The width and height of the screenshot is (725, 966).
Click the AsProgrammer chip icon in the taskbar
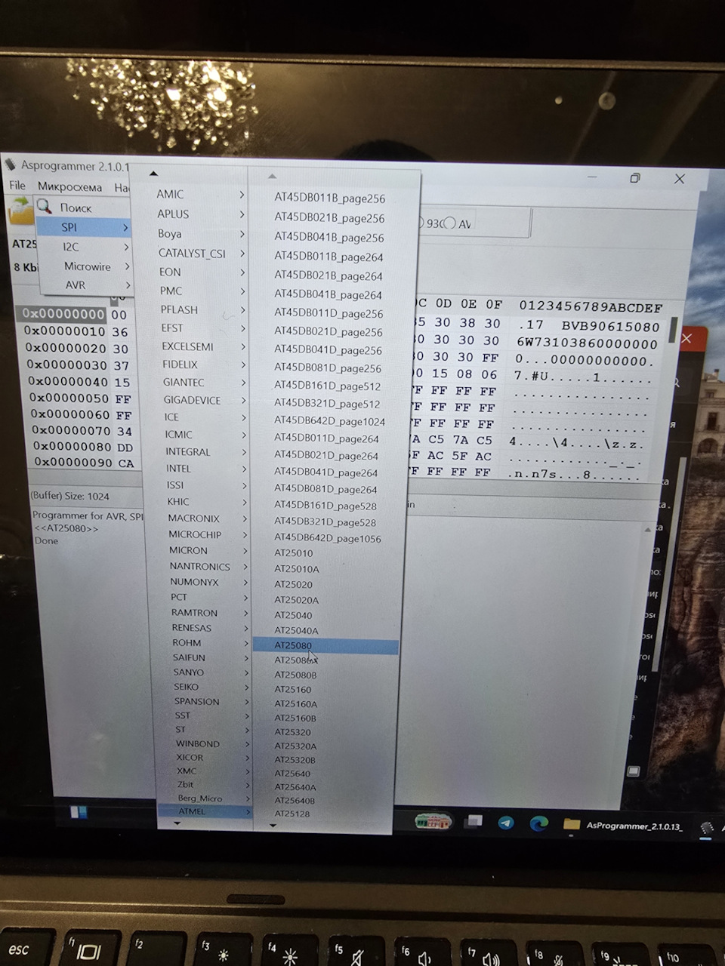(x=707, y=828)
